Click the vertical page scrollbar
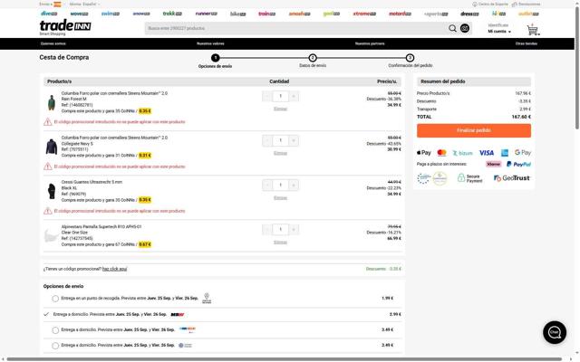The image size is (580, 362). pyautogui.click(x=577, y=69)
